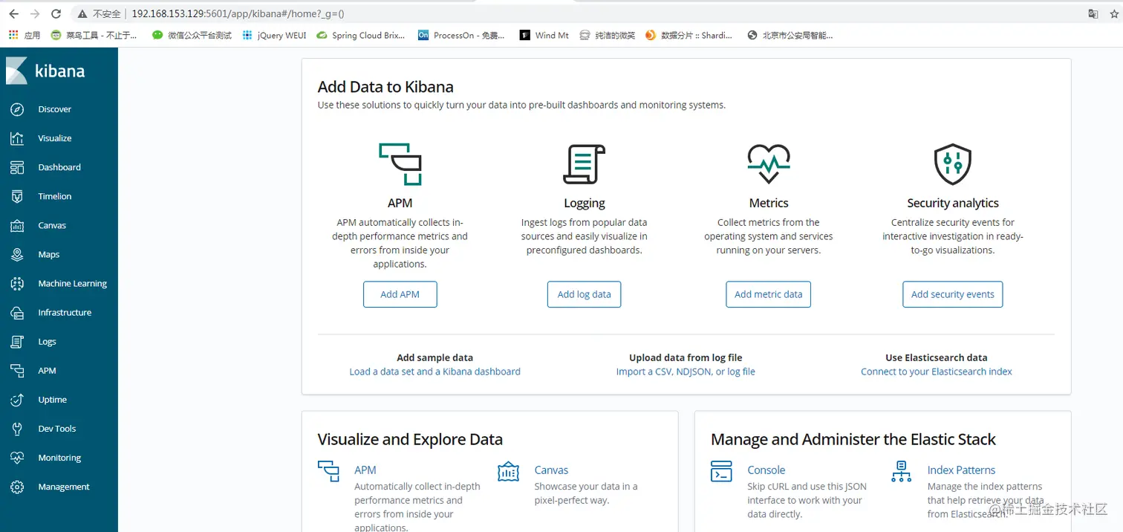The image size is (1123, 532).
Task: Click 'Add sample data' text
Action: 435,357
